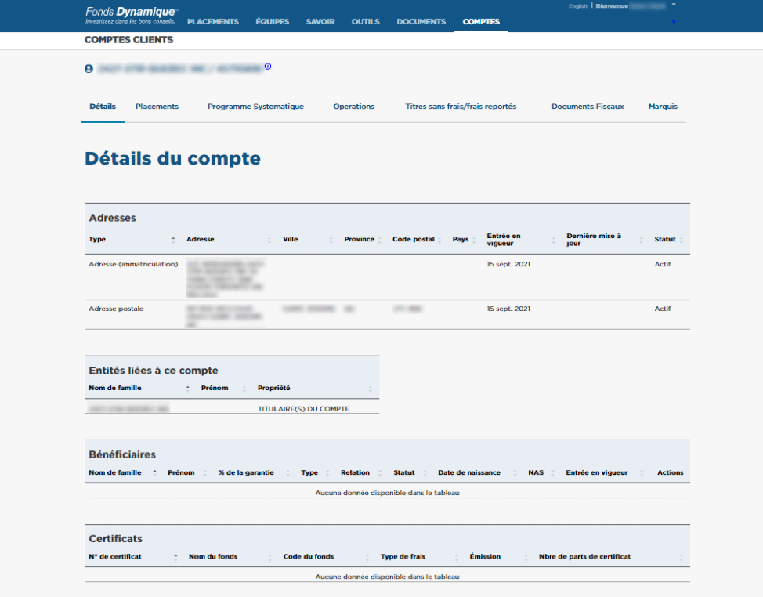Sort entities by Nom de famille arrow
The width and height of the screenshot is (763, 597).
tap(188, 389)
